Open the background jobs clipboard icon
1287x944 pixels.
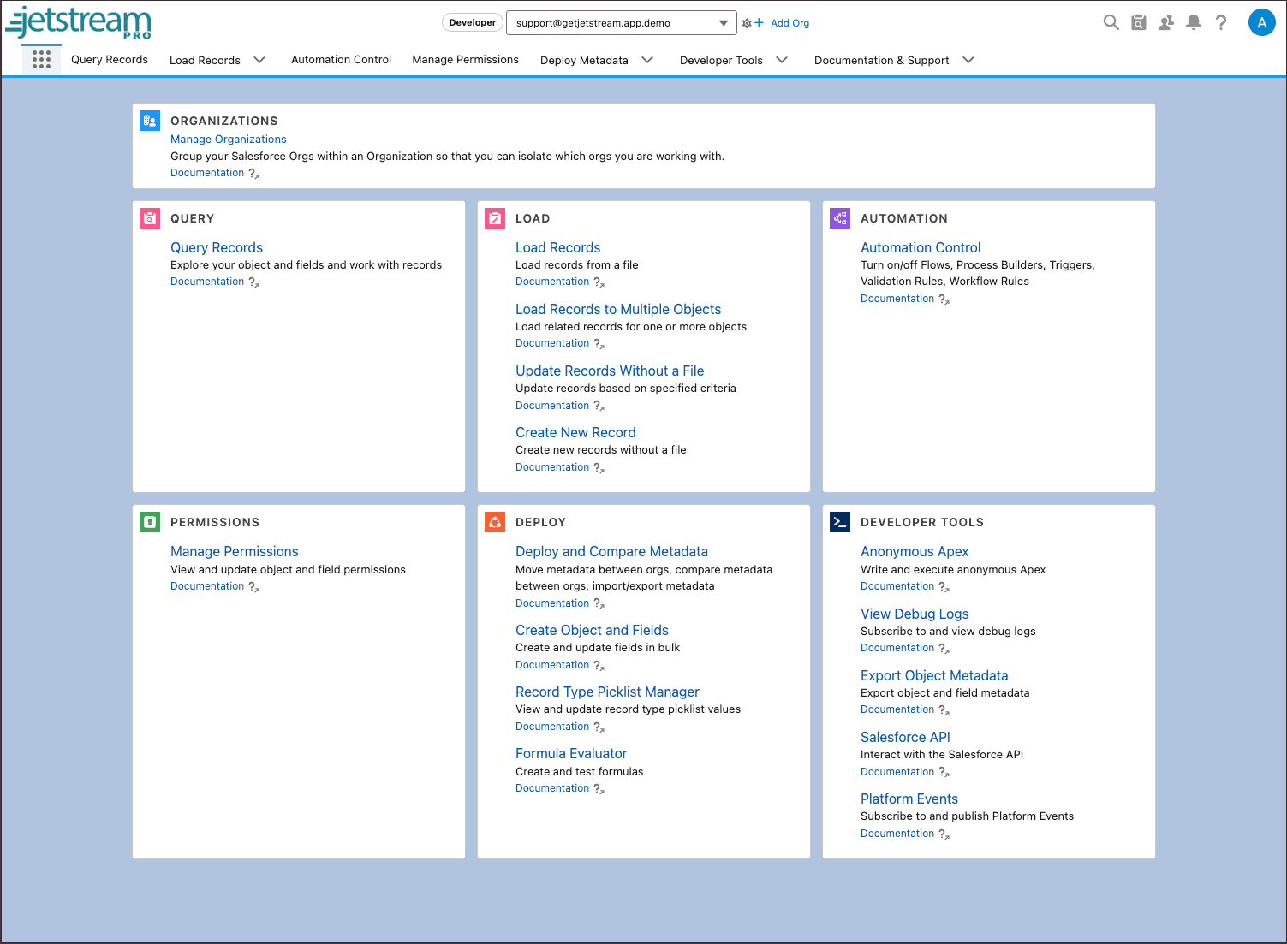[1138, 22]
